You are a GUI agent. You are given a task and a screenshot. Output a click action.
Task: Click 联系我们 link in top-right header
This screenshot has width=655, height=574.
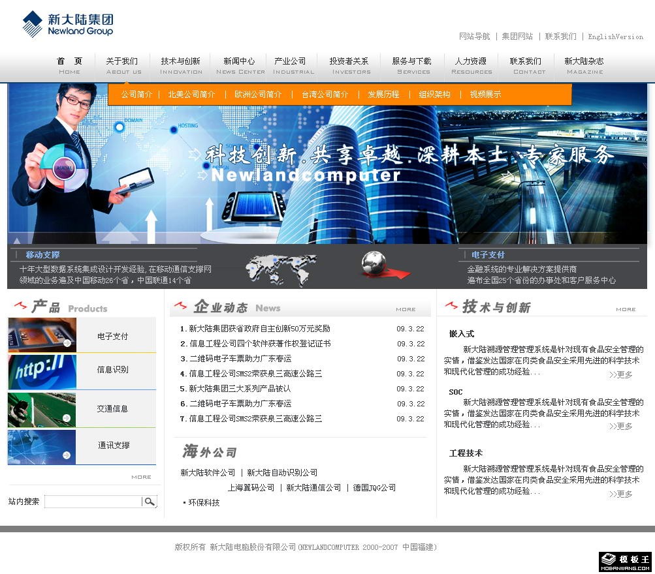560,37
